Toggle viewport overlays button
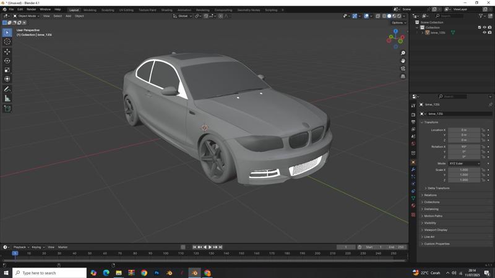Image resolution: width=495 pixels, height=278 pixels. pos(366,16)
